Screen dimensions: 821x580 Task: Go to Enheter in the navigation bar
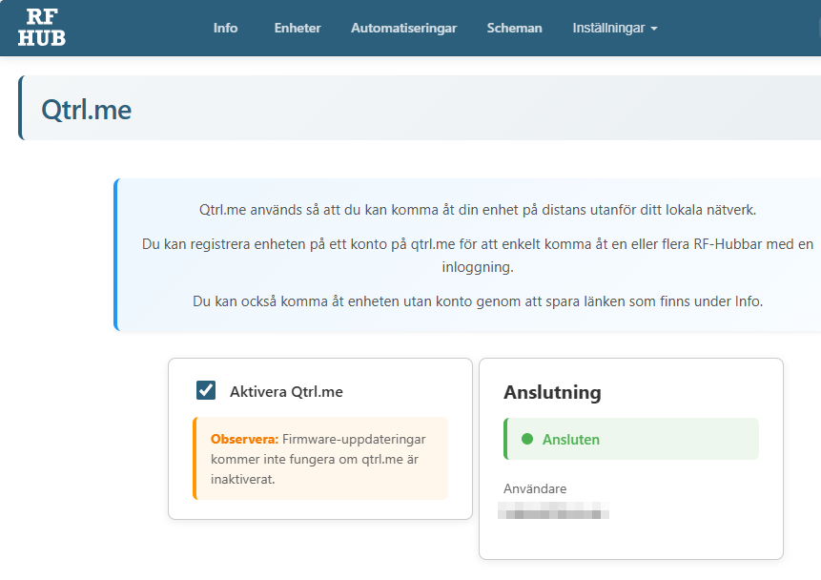tap(298, 28)
